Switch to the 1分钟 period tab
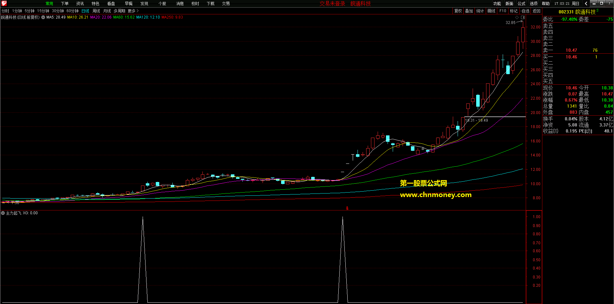The image size is (614, 304). (17, 11)
